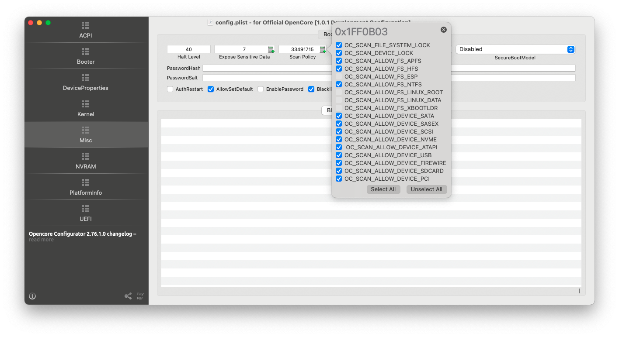Enable the AuthRestart checkbox
The width and height of the screenshot is (619, 337).
point(170,89)
